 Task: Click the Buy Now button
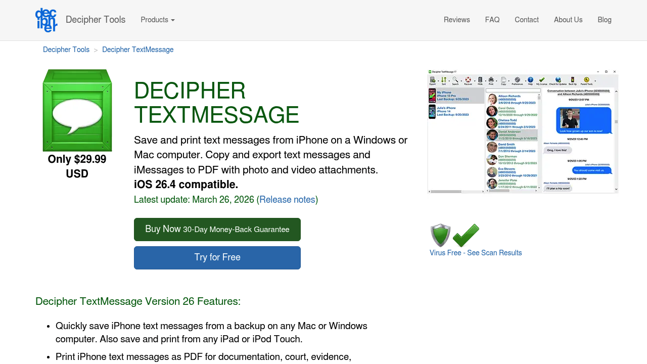coord(217,229)
